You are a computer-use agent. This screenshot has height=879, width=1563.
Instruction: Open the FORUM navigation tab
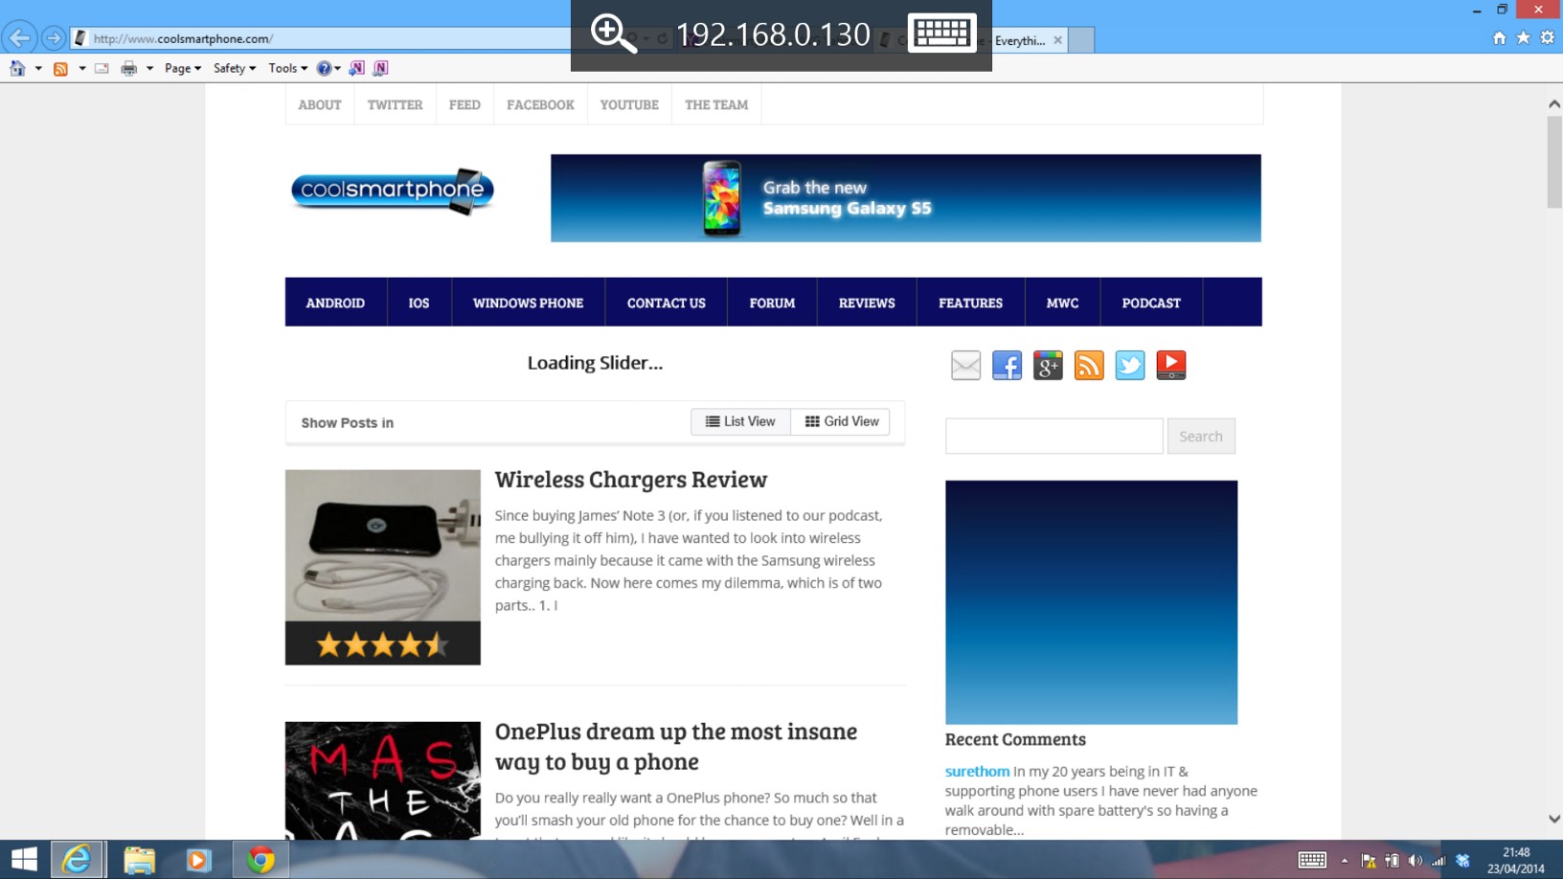click(772, 303)
